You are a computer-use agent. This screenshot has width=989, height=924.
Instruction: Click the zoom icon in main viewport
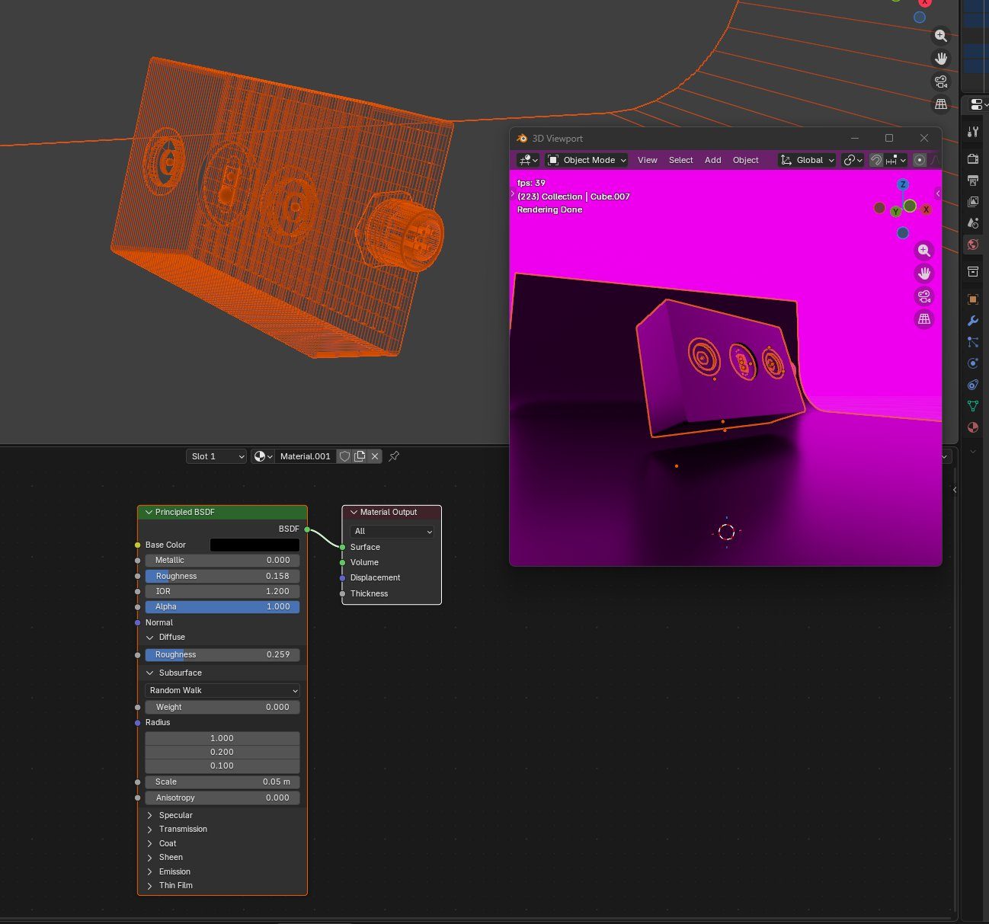[x=941, y=36]
